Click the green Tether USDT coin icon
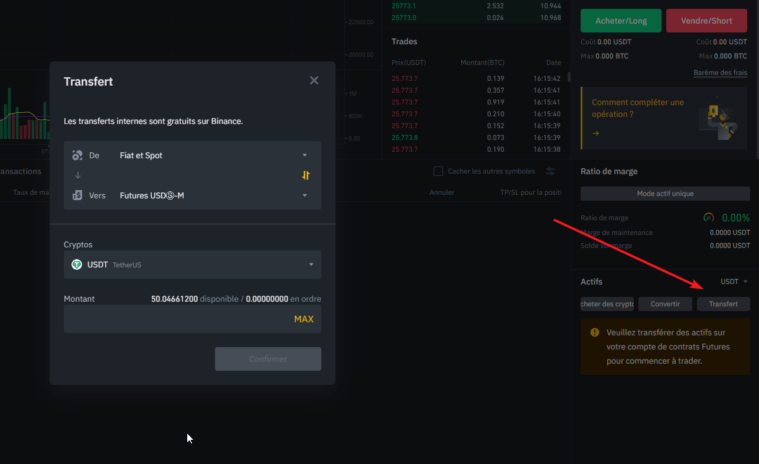 pos(77,264)
